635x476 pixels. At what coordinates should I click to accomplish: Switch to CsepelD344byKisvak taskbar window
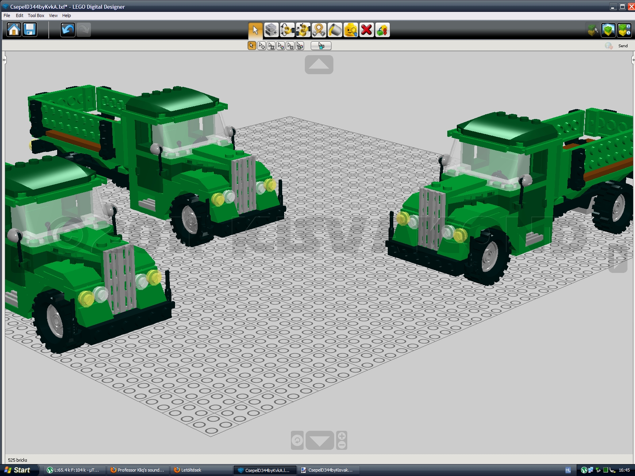coord(328,470)
